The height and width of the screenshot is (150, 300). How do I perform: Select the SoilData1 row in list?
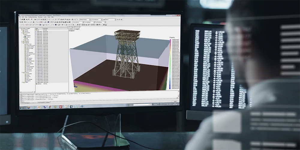[x=52, y=84]
